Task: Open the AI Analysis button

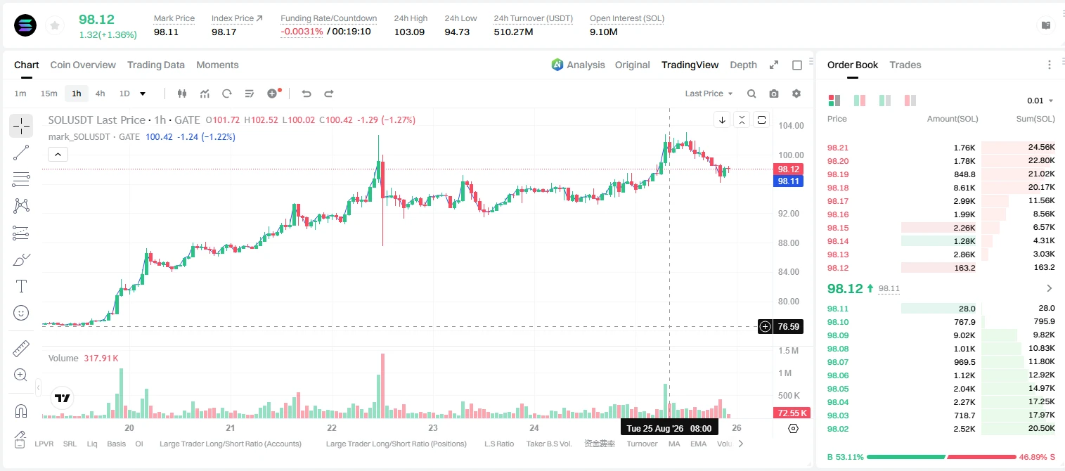Action: [x=578, y=65]
